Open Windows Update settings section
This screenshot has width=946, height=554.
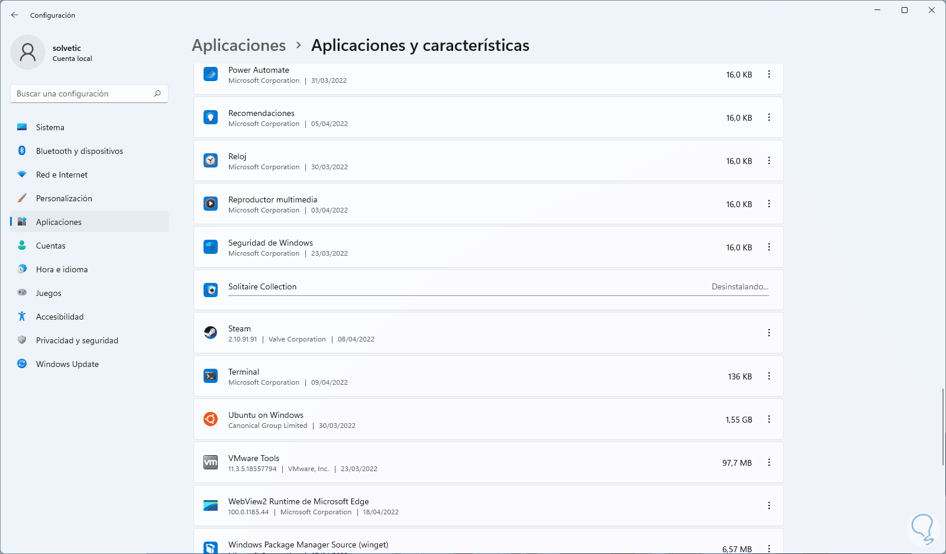[x=67, y=364]
